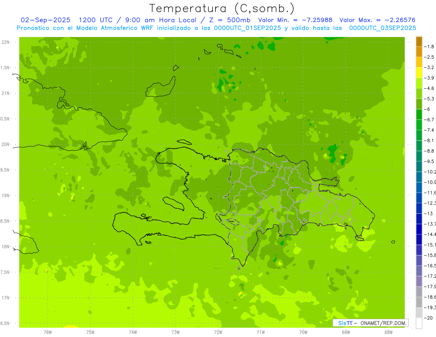Click the '-17.2' color bar label
Image resolution: width=436 pixels, height=337 pixels.
point(430,276)
